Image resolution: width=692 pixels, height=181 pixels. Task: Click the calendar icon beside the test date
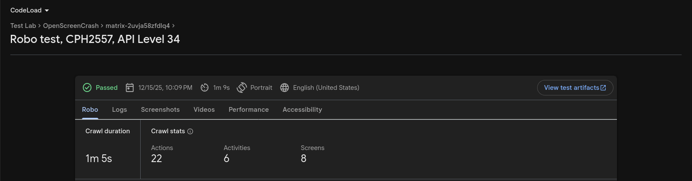point(129,88)
